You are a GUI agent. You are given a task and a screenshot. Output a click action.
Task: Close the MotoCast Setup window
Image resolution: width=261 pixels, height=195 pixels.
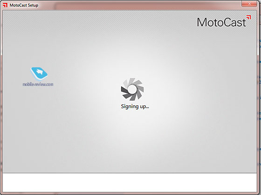[x=249, y=4]
